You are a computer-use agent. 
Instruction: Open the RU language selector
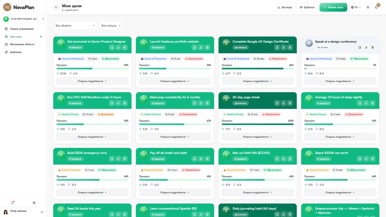[356, 7]
